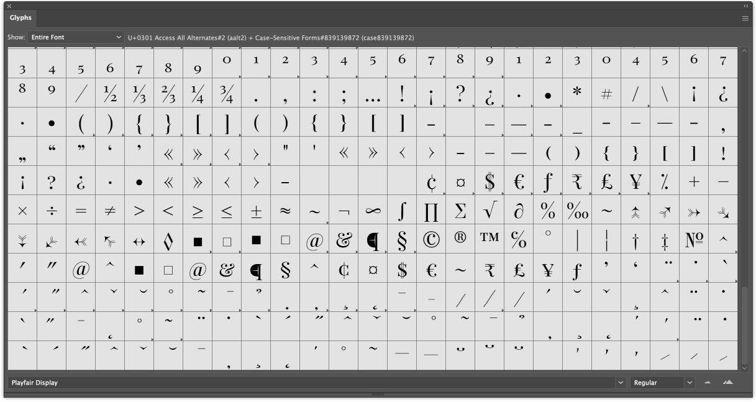Insert the copyright © glyph
This screenshot has height=402, width=756.
[x=431, y=239]
